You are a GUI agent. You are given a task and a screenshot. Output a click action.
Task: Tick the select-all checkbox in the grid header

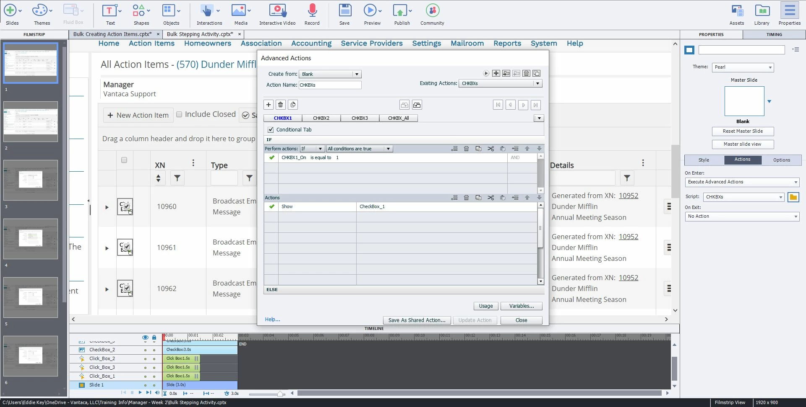point(124,160)
